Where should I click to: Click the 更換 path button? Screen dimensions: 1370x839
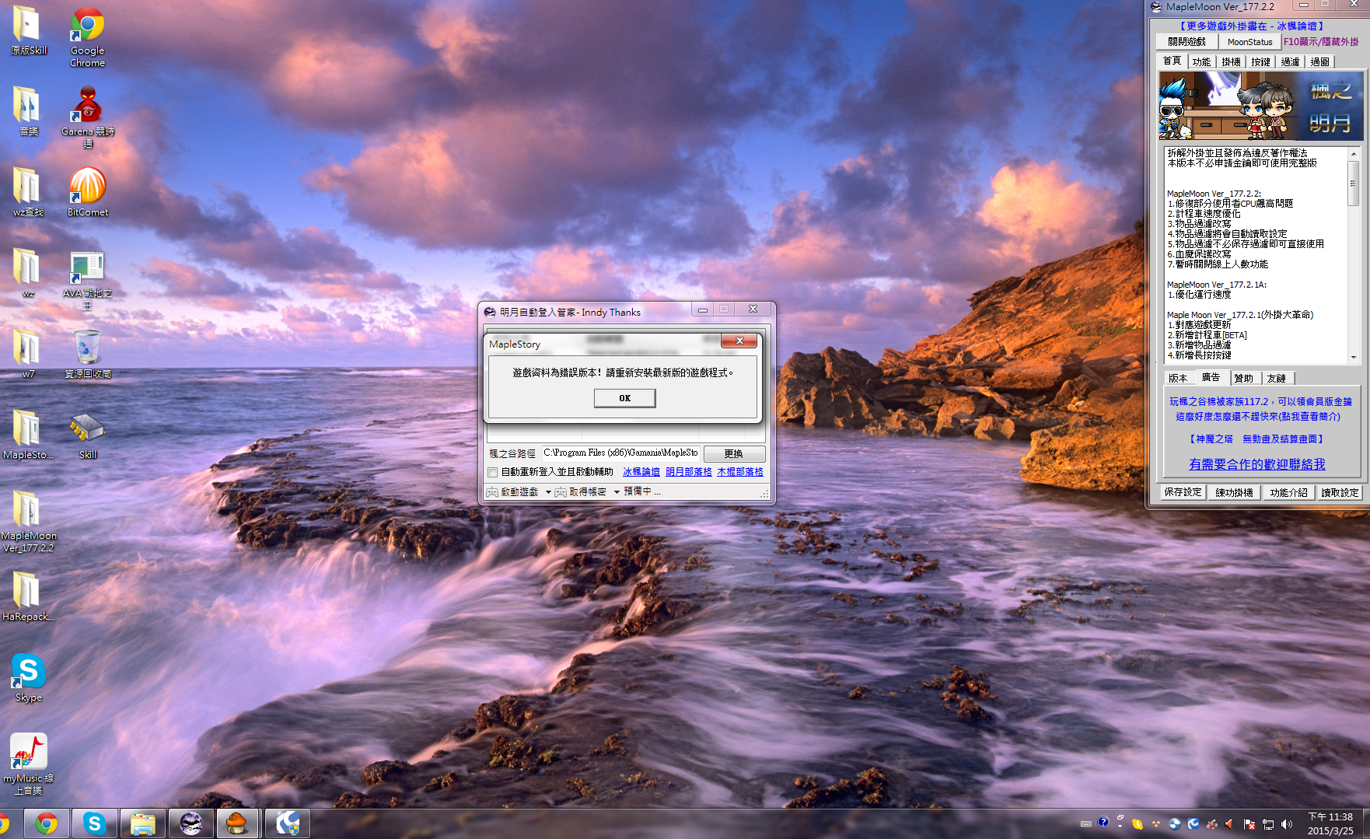click(x=734, y=453)
